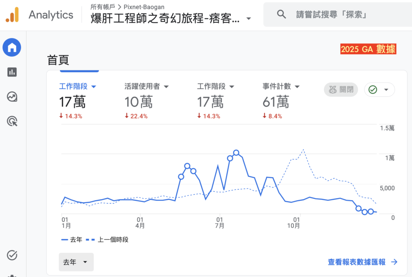The height and width of the screenshot is (277, 412).
Task: Click the Google Analytics logo
Action: pyautogui.click(x=12, y=15)
